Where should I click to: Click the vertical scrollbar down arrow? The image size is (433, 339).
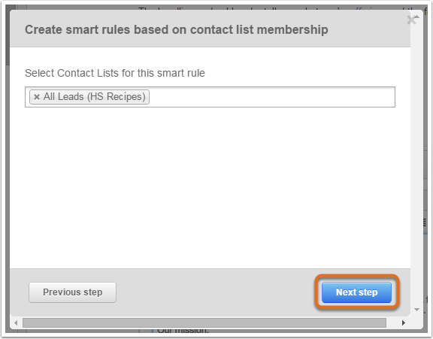pyautogui.click(x=416, y=310)
